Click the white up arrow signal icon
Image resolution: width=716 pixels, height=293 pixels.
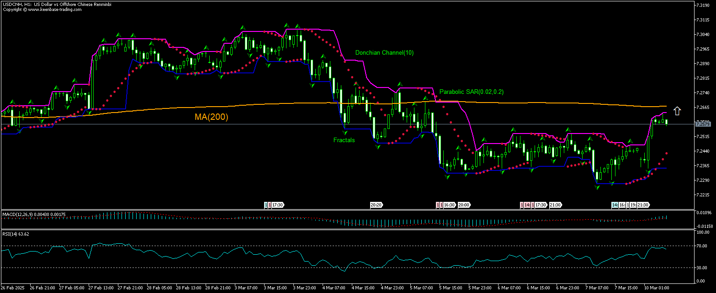(677, 111)
